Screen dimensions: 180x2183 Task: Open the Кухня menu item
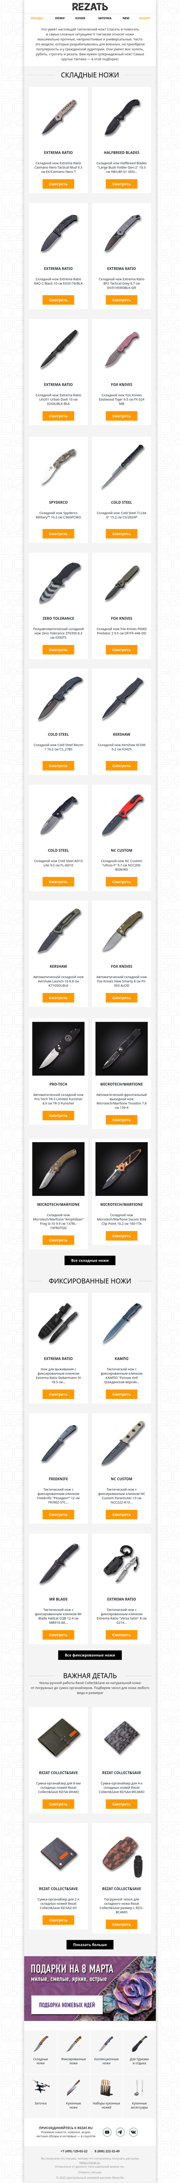click(x=80, y=18)
